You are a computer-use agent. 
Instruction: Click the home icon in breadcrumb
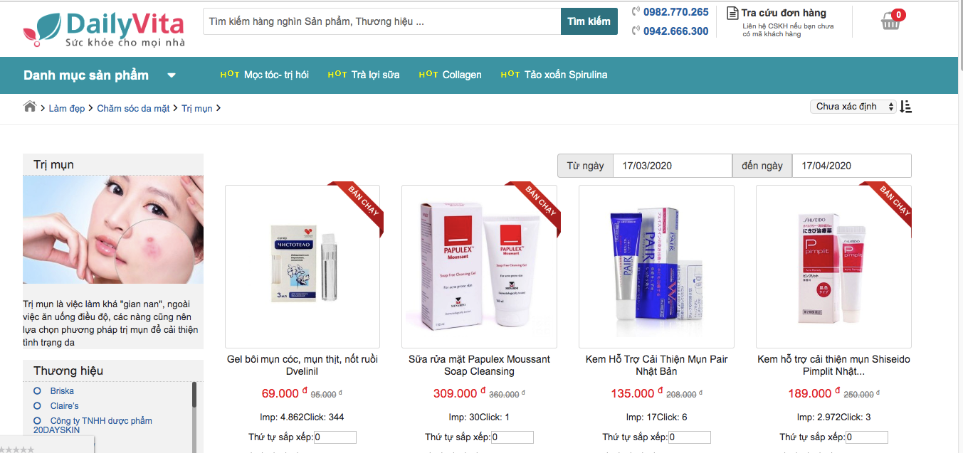[x=30, y=107]
